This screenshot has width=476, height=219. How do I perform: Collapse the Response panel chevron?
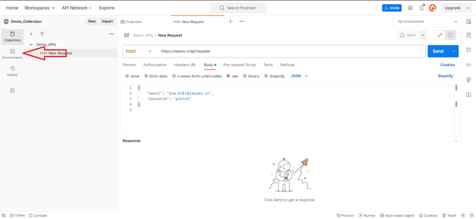coord(456,141)
